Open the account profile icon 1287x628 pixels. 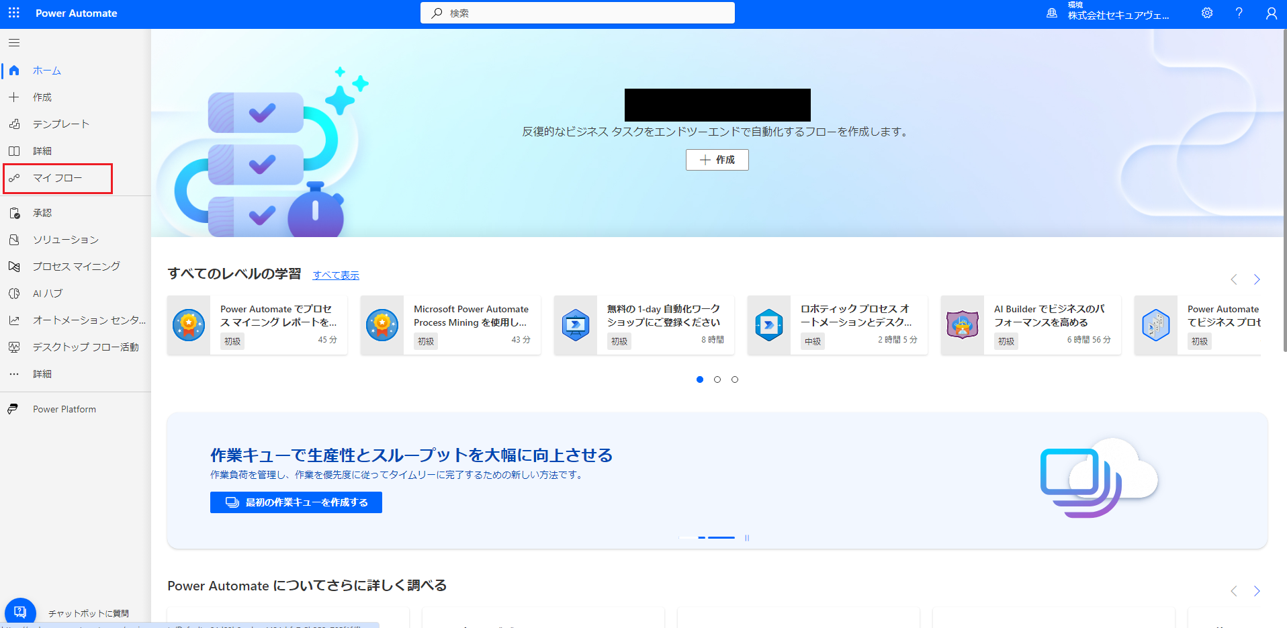pyautogui.click(x=1271, y=13)
